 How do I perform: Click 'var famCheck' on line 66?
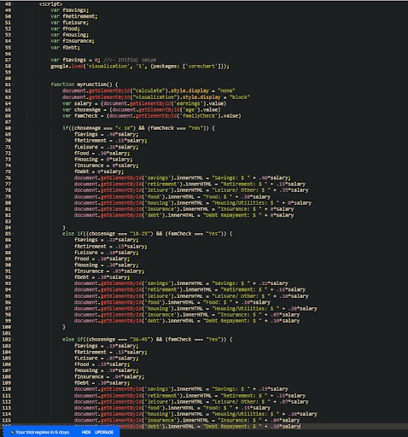[80, 116]
